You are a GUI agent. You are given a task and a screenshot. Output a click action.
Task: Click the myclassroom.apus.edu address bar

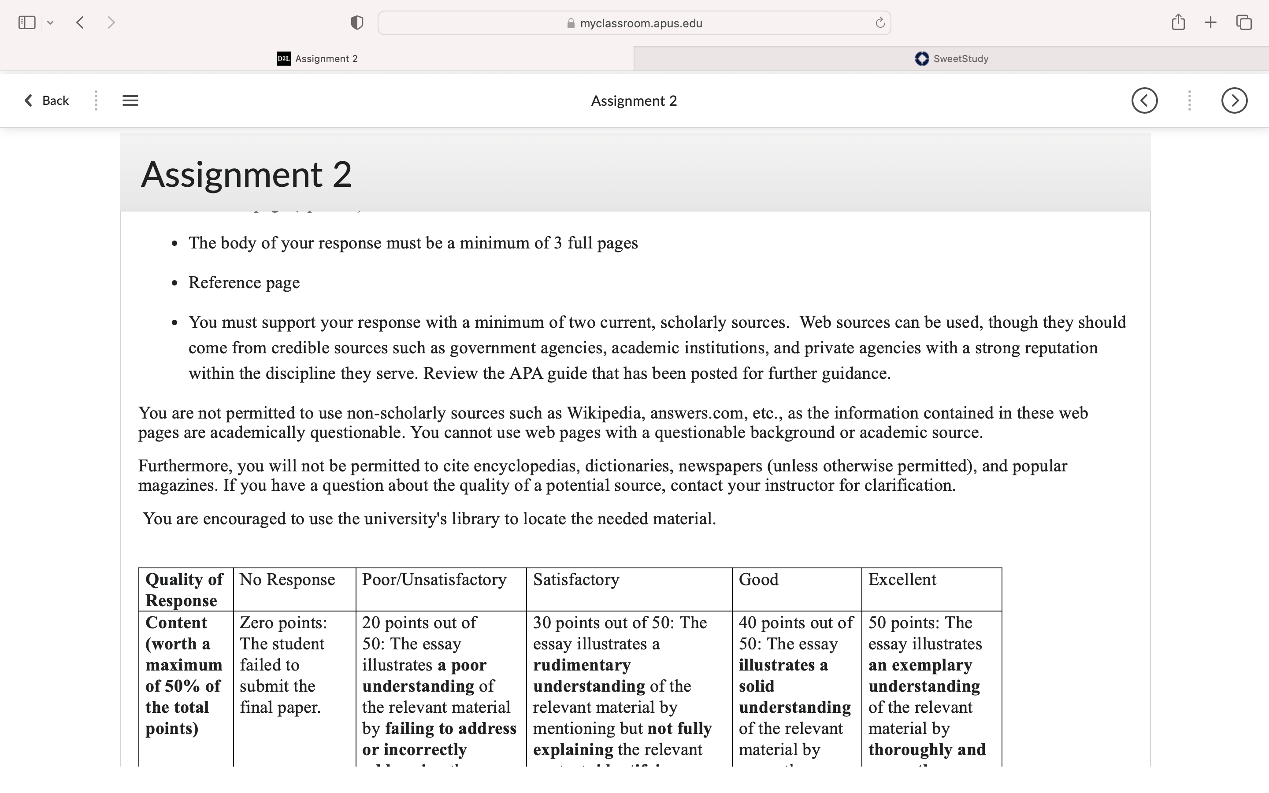[634, 23]
